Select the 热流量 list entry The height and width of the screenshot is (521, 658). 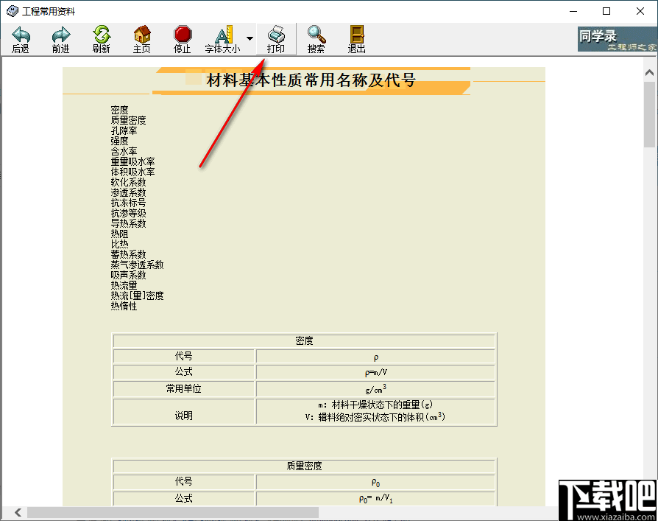(x=124, y=285)
